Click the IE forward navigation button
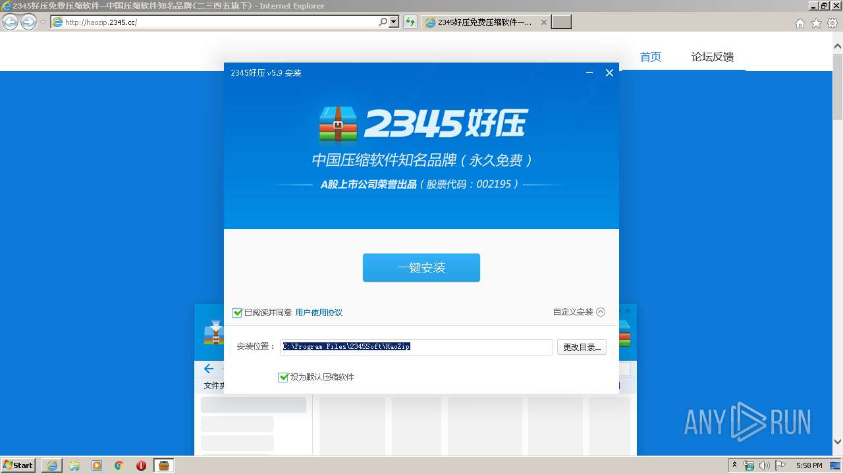 point(28,22)
